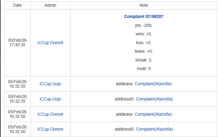Click the pts: -209 line
The height and width of the screenshot is (137, 218).
click(x=144, y=25)
